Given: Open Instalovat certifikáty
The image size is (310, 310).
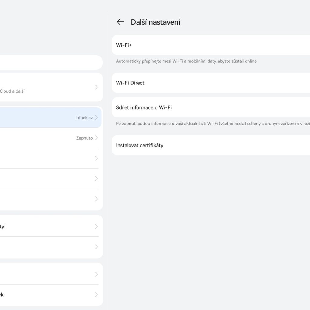Looking at the screenshot, I should click(212, 145).
